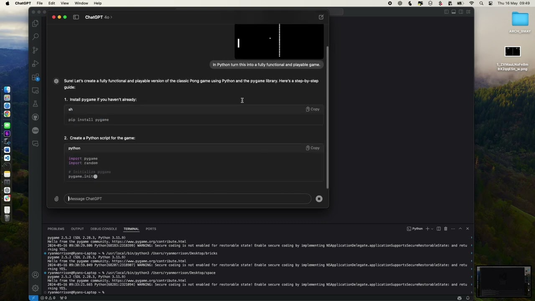Open the View menu
The image size is (535, 301).
65,3
